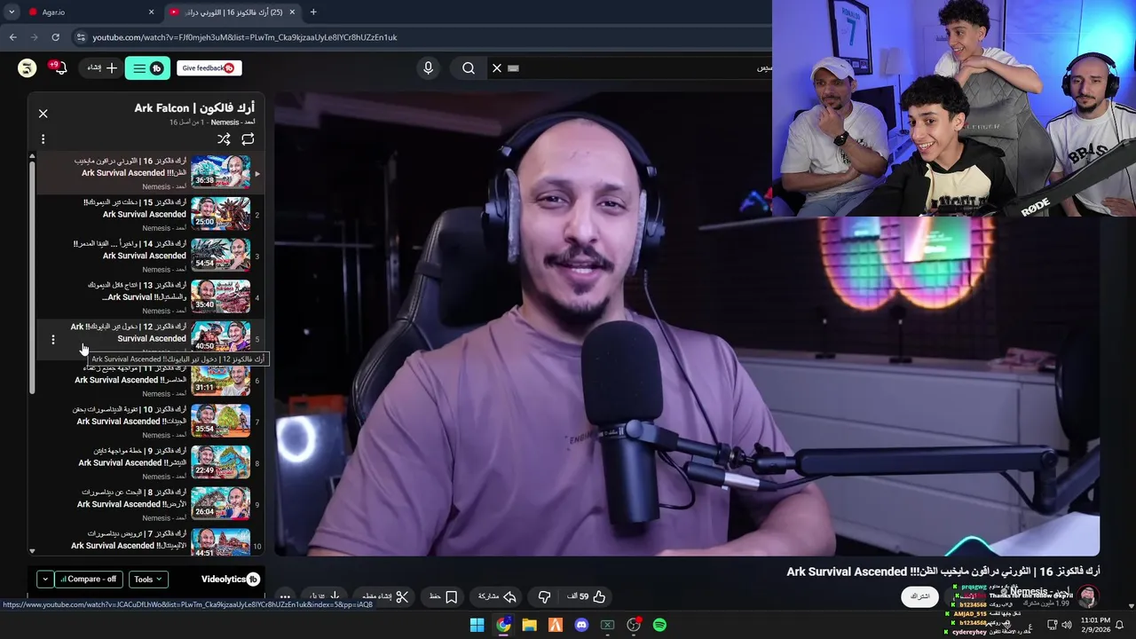Viewport: 1136px width, 639px height.
Task: Play Ark Falcon episode 12 thumbnail
Action: (220, 337)
